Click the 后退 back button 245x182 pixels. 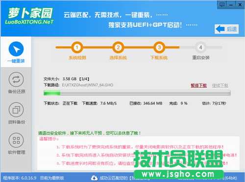226,29
